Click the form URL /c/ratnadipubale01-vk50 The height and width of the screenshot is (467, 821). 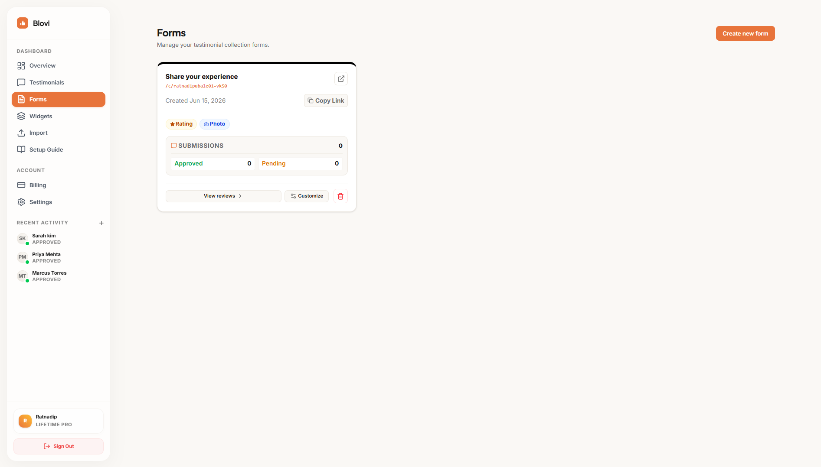coord(196,86)
